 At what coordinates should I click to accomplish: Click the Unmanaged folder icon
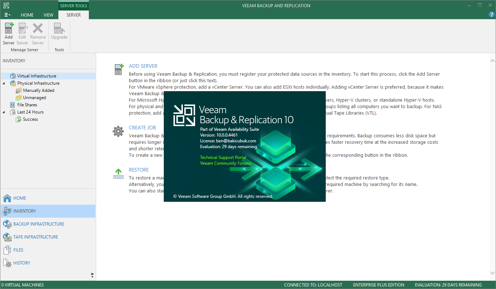click(x=19, y=98)
